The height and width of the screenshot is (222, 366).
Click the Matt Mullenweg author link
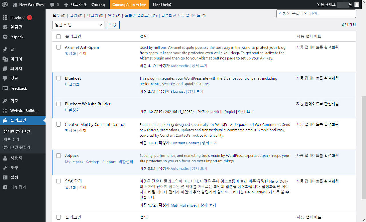pyautogui.click(x=184, y=205)
